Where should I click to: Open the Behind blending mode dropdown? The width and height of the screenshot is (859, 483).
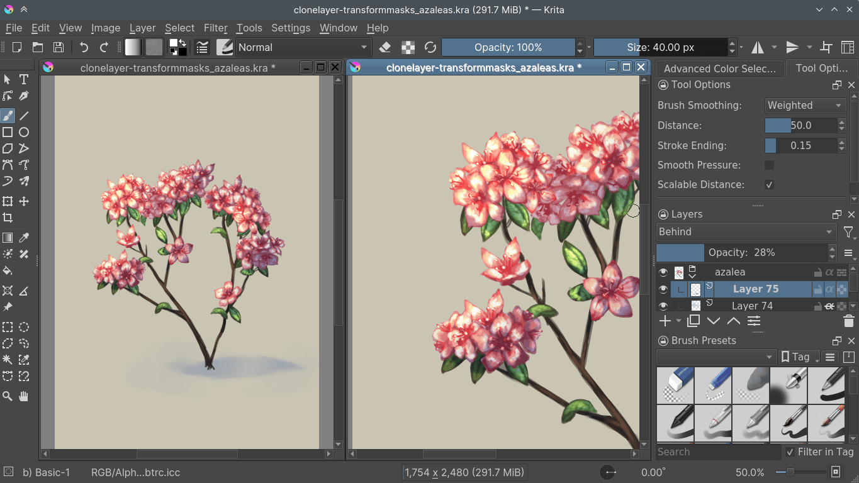pyautogui.click(x=746, y=231)
